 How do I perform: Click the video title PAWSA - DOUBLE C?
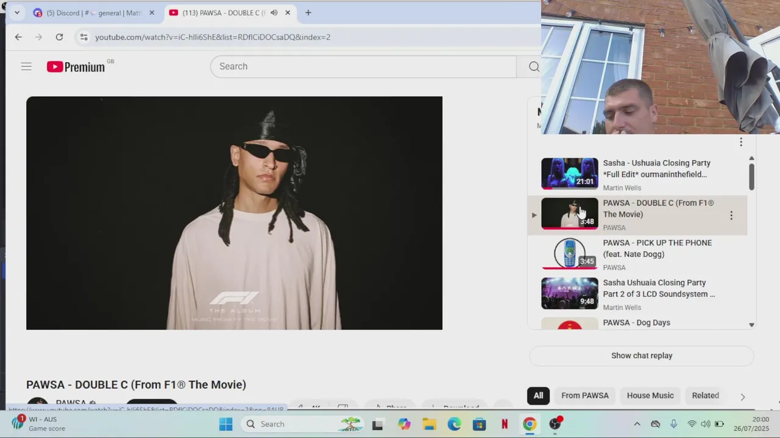click(136, 384)
